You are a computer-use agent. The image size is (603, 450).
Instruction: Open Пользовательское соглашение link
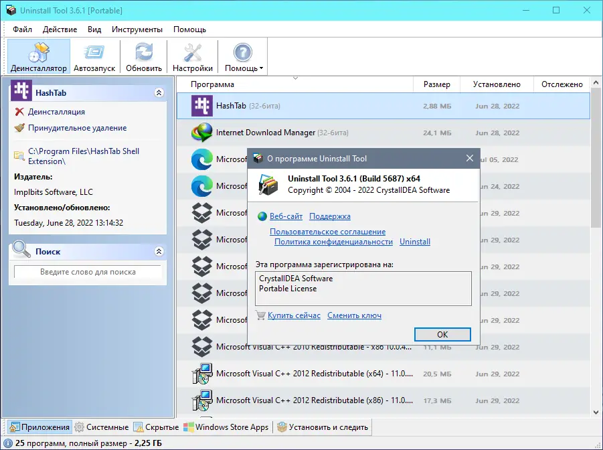point(328,232)
